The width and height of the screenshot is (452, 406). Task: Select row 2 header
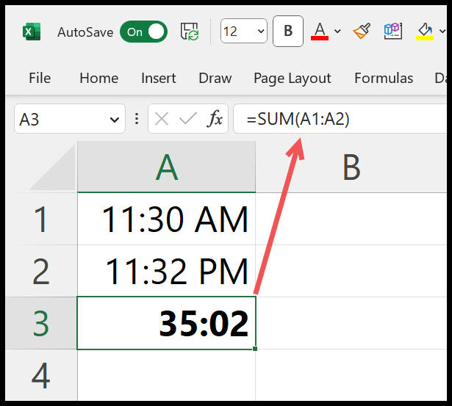[41, 271]
